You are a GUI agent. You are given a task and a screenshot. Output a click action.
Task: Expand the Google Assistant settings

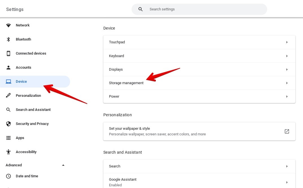[199, 182]
